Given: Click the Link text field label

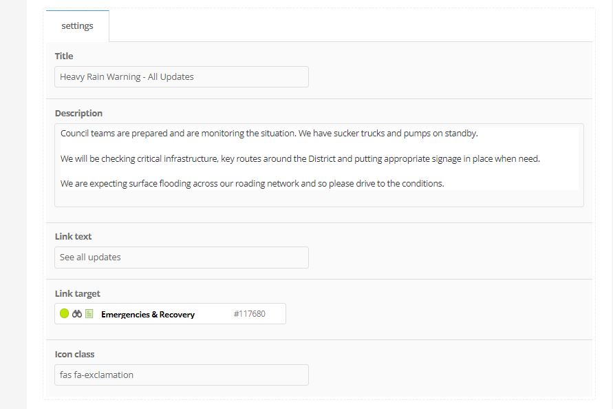Looking at the screenshot, I should [x=73, y=236].
